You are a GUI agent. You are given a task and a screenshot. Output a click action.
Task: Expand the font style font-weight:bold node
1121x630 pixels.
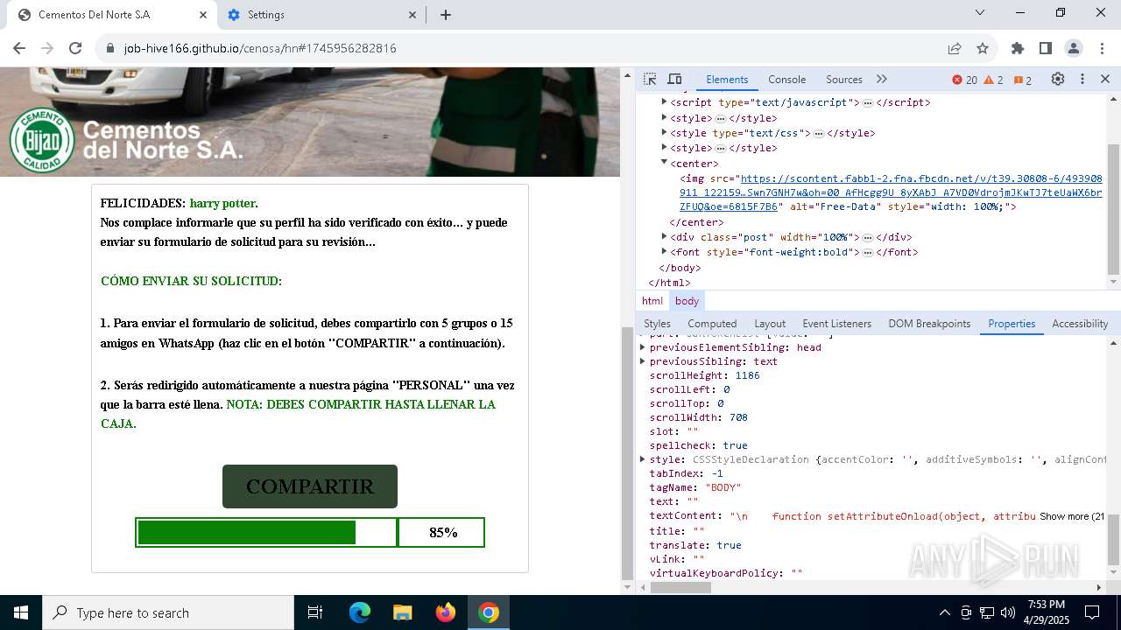tap(664, 251)
